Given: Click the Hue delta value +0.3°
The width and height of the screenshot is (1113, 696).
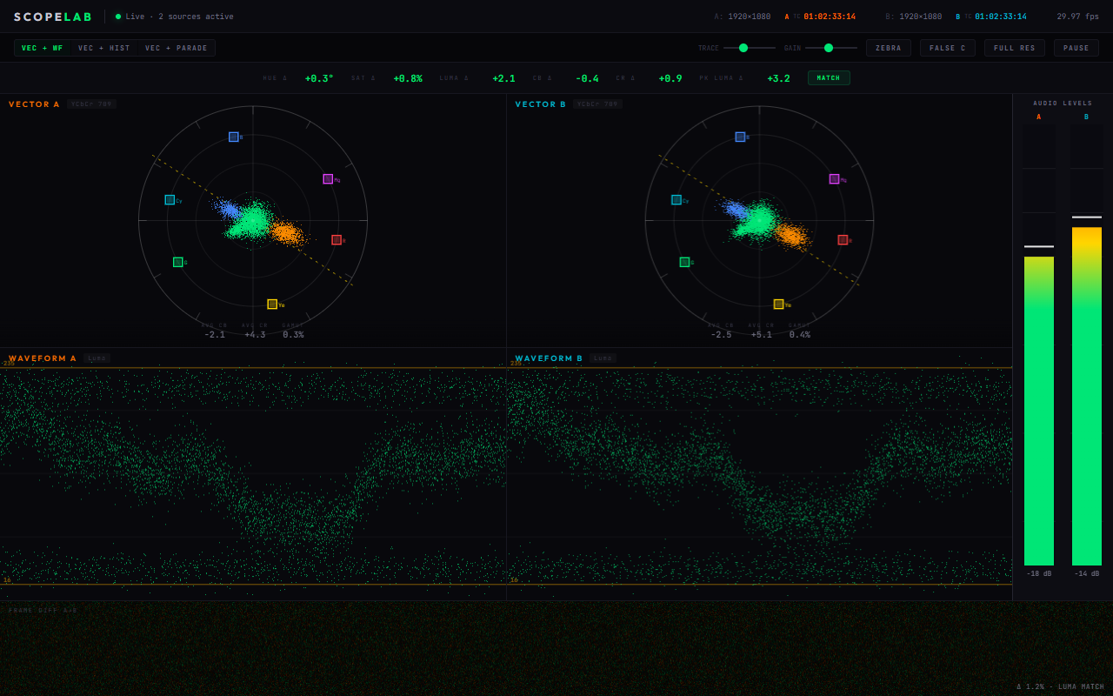Looking at the screenshot, I should (x=319, y=78).
